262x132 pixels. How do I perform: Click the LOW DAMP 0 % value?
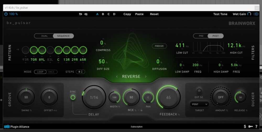tap(182, 65)
